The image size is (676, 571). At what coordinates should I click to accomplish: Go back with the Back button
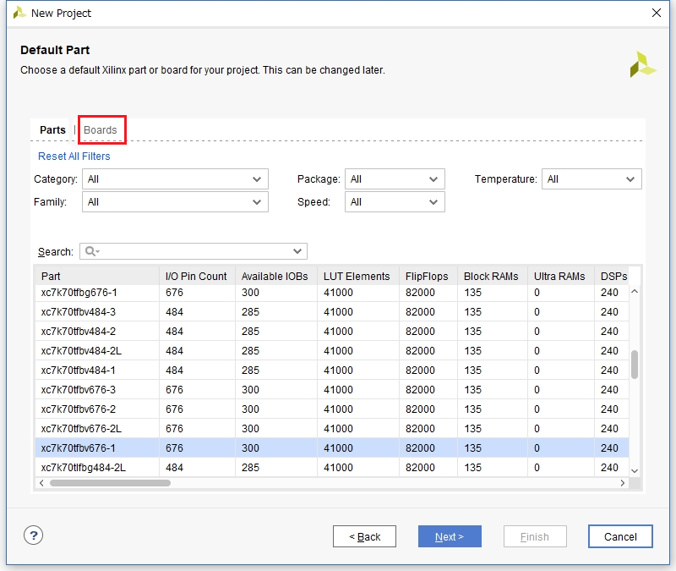pyautogui.click(x=364, y=536)
